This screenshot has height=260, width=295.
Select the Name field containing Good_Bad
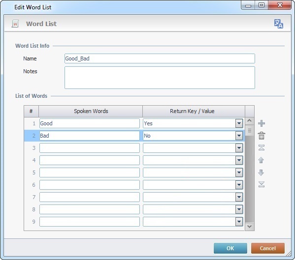(x=160, y=58)
